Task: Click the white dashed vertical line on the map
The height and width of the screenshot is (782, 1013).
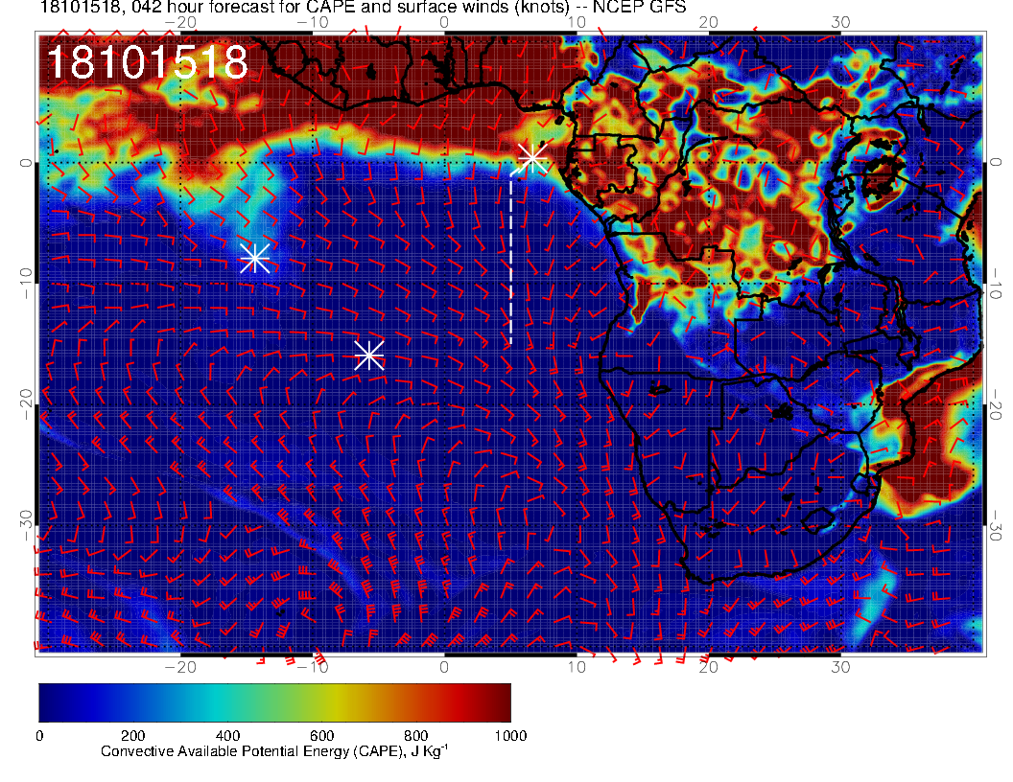Action: 511,260
